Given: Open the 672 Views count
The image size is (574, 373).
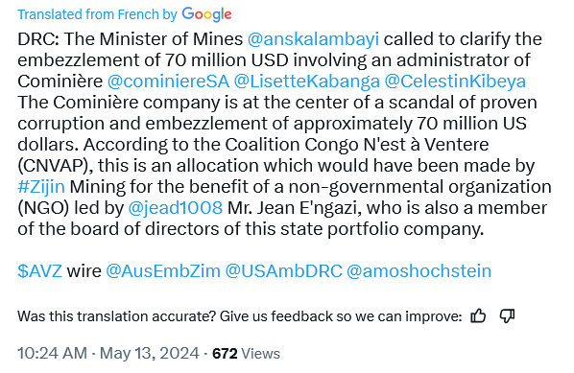Looking at the screenshot, I should point(246,354).
